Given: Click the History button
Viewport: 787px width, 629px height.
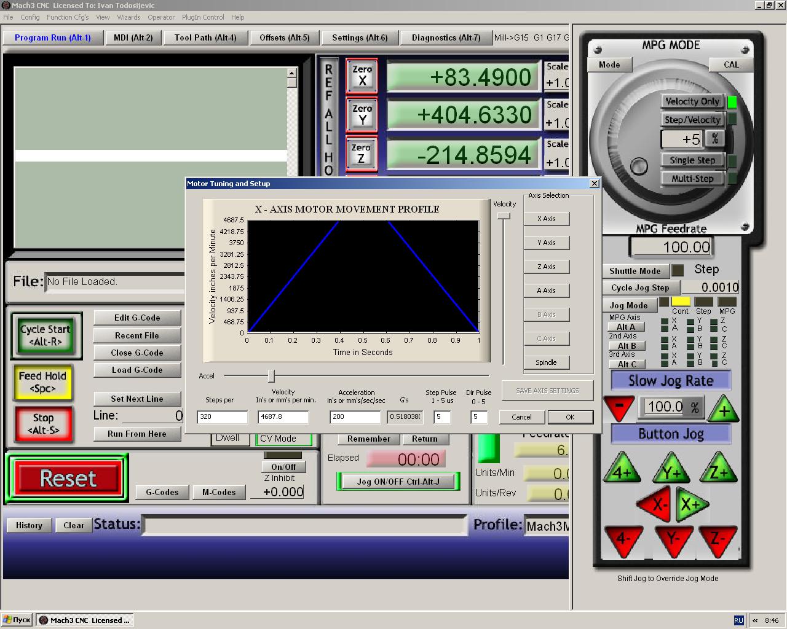Looking at the screenshot, I should tap(29, 525).
